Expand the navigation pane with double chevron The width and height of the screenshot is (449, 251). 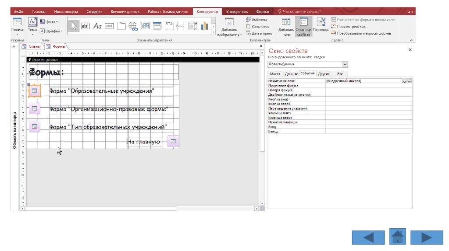14,46
